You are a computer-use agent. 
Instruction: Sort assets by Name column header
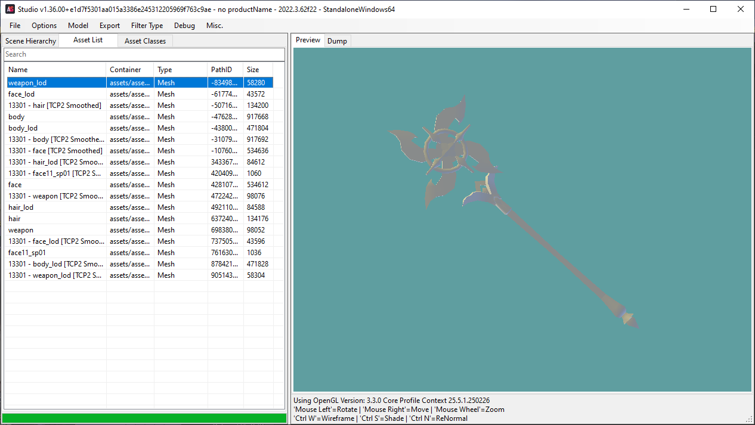55,70
